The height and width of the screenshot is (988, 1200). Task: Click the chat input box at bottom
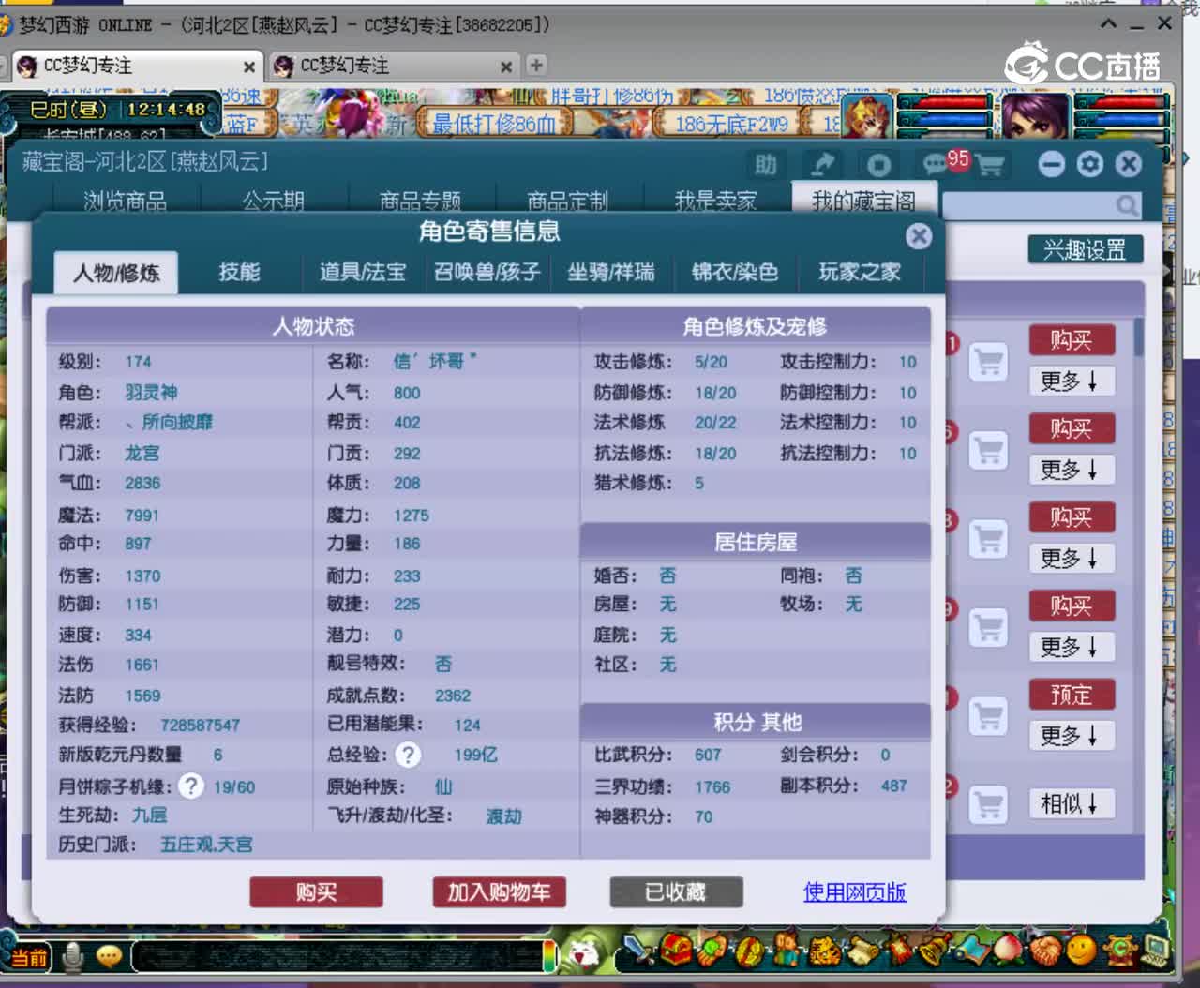[338, 957]
